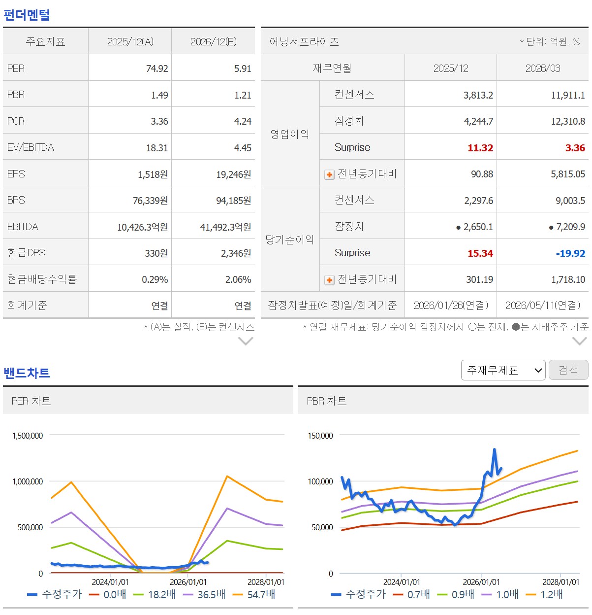Click the 회계기준 row label
The height and width of the screenshot is (615, 592).
[27, 306]
